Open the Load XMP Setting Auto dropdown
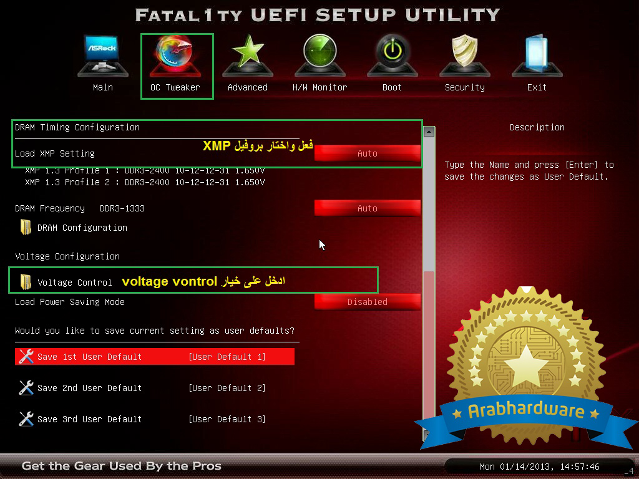This screenshot has height=479, width=639. click(x=367, y=153)
